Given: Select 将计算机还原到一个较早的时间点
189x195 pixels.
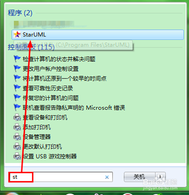Looking at the screenshot, I should (65, 78).
